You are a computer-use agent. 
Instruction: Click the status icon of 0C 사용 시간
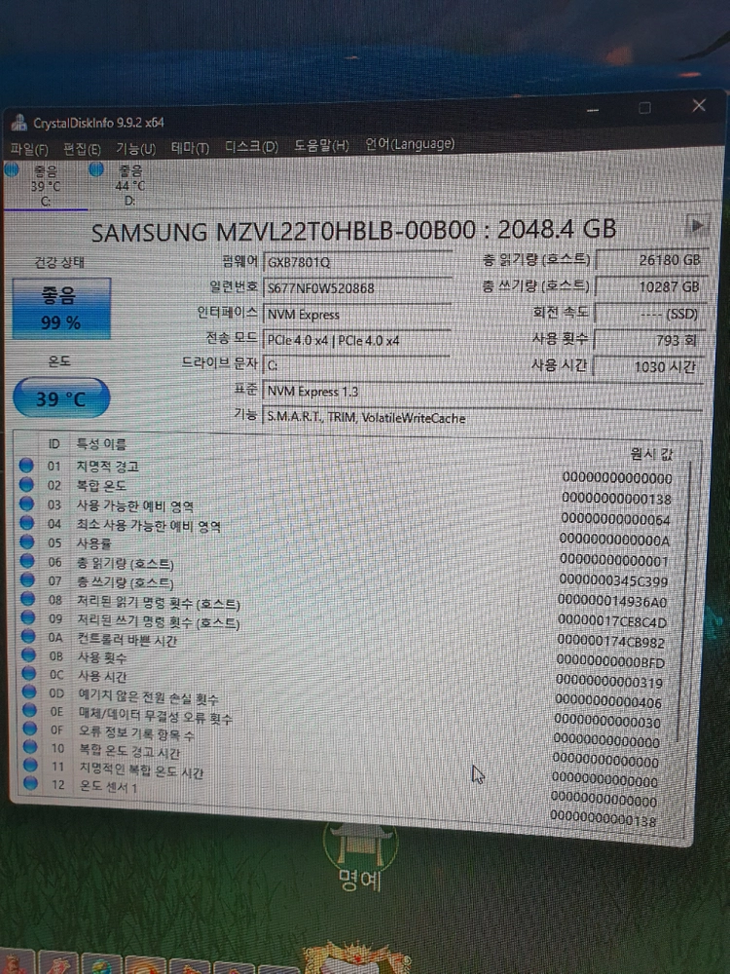click(29, 673)
